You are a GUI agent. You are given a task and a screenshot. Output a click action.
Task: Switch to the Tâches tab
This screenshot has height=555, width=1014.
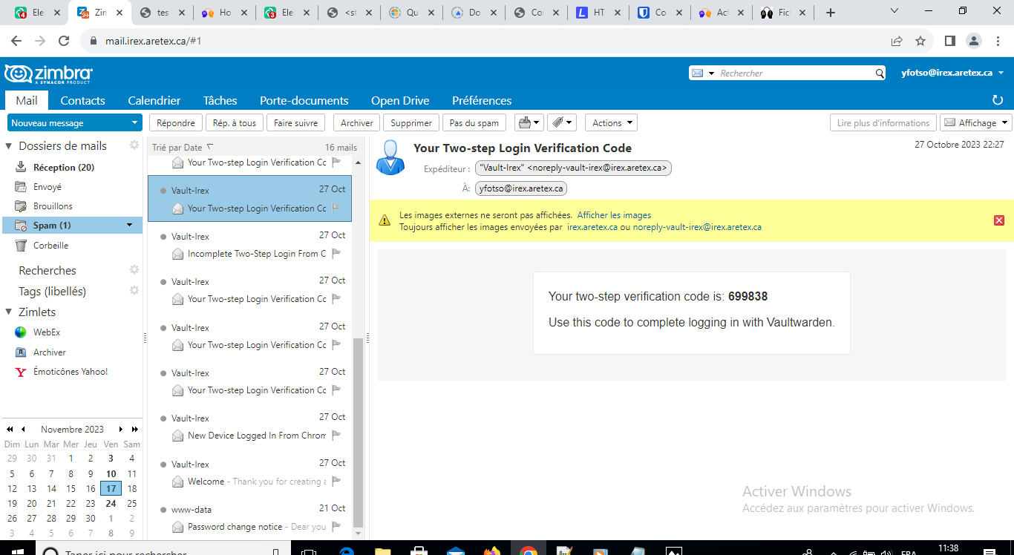pos(220,100)
